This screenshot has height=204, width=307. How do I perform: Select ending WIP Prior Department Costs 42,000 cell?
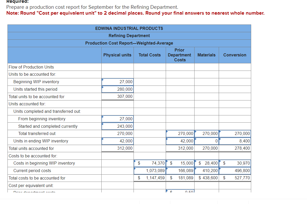click(x=180, y=141)
